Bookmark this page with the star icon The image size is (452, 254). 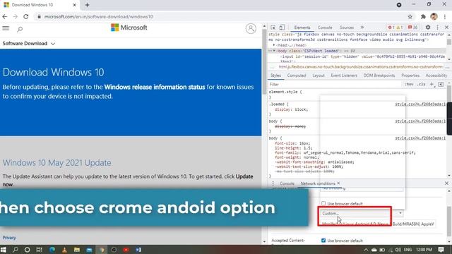click(410, 17)
